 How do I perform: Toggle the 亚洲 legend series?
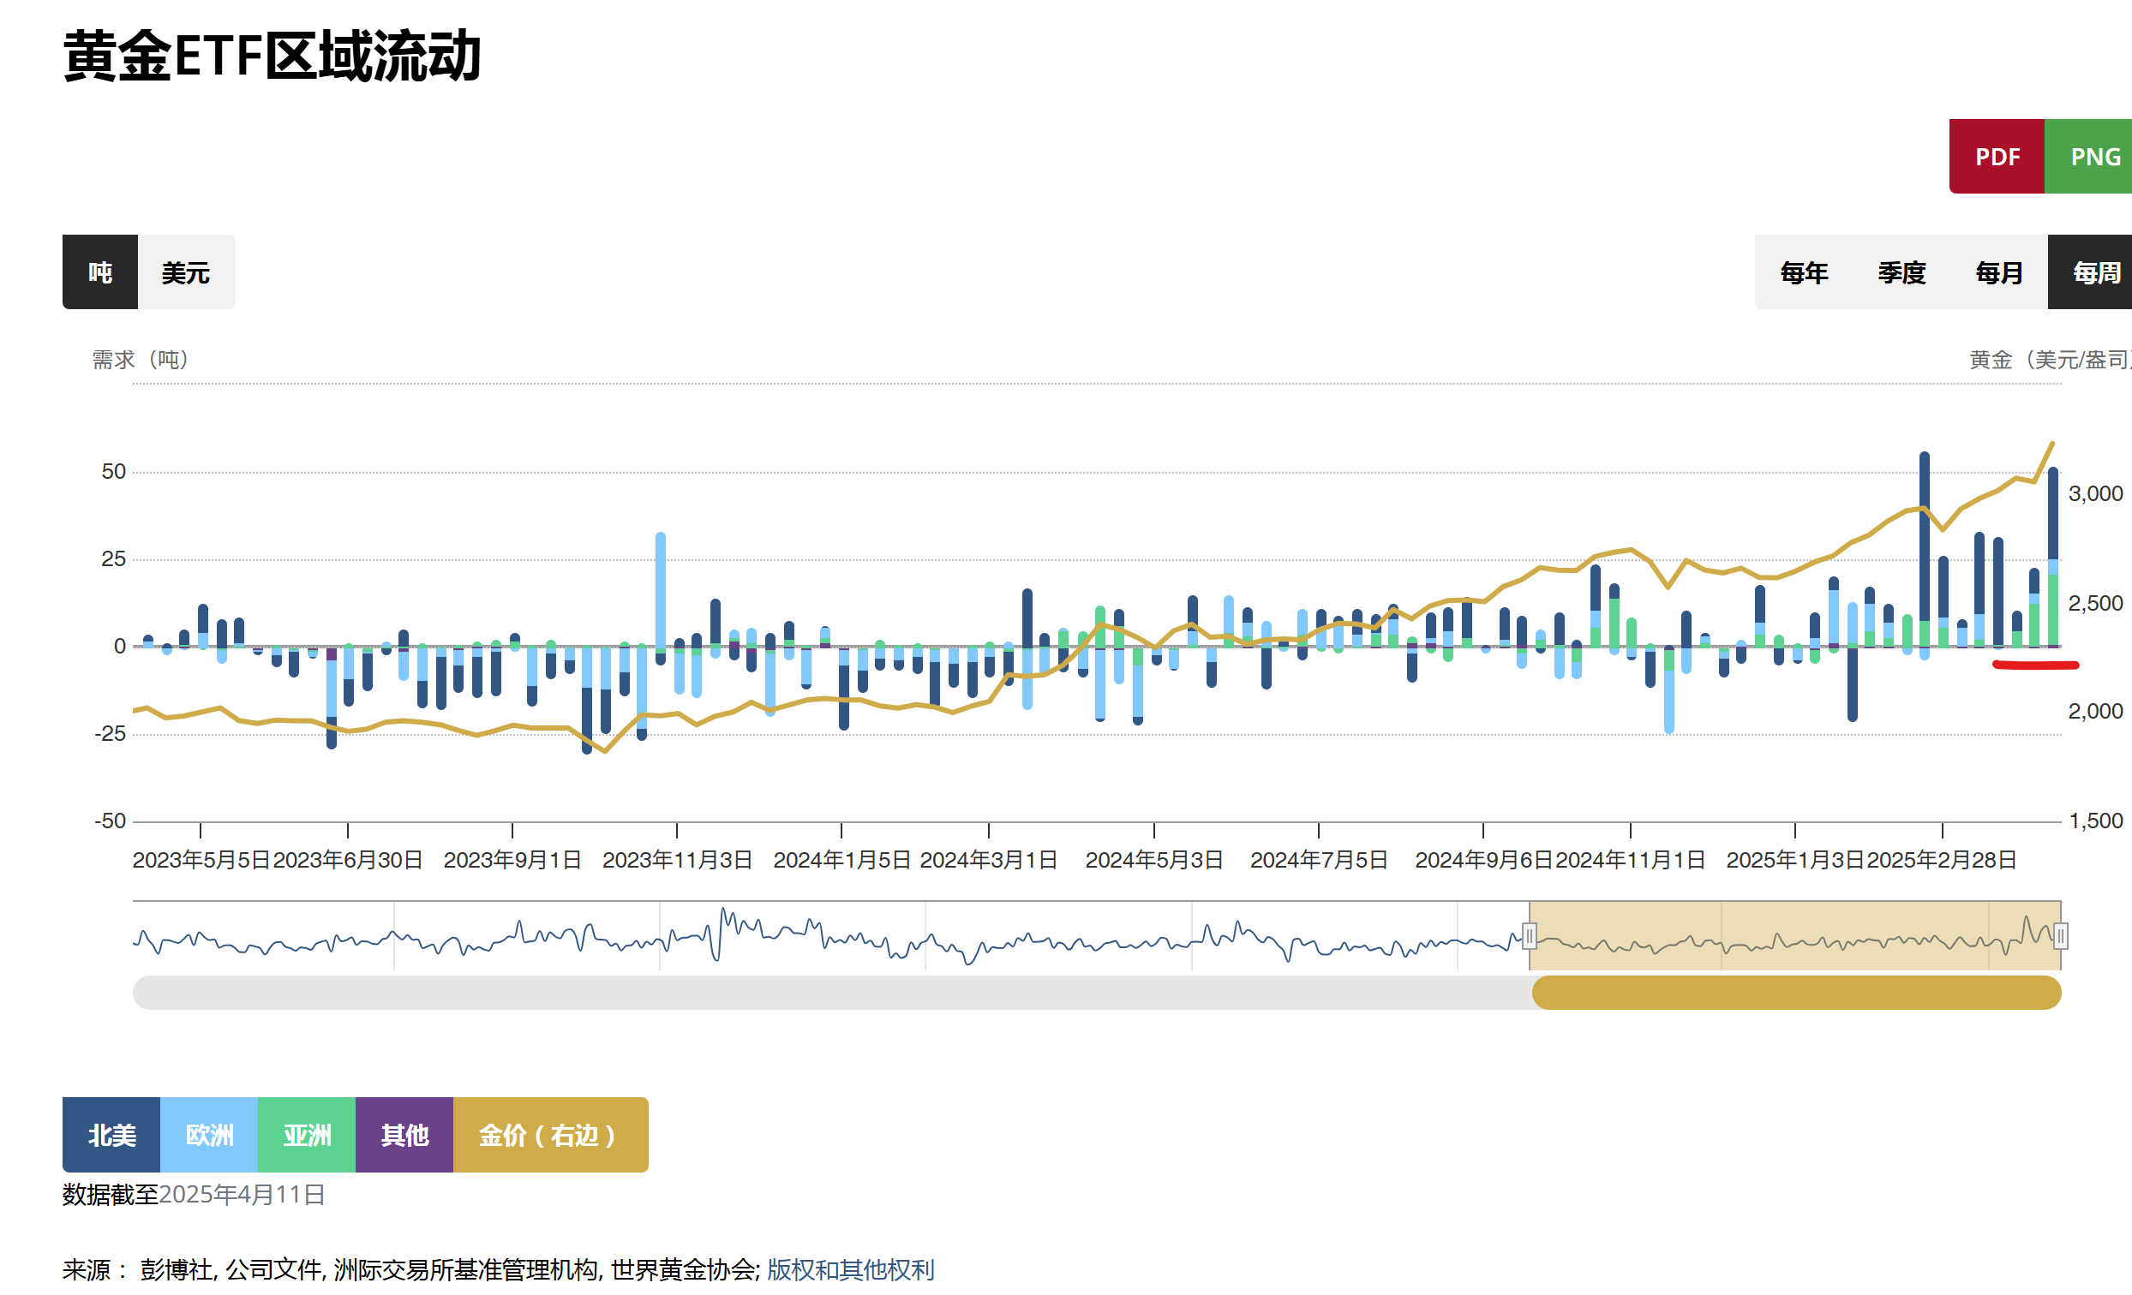point(307,1134)
